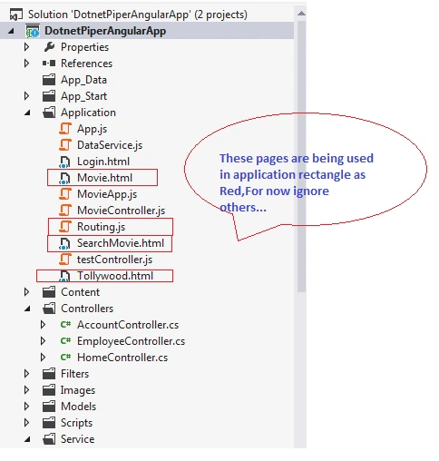This screenshot has width=439, height=461.
Task: Collapse the Controllers folder
Action: [27, 309]
